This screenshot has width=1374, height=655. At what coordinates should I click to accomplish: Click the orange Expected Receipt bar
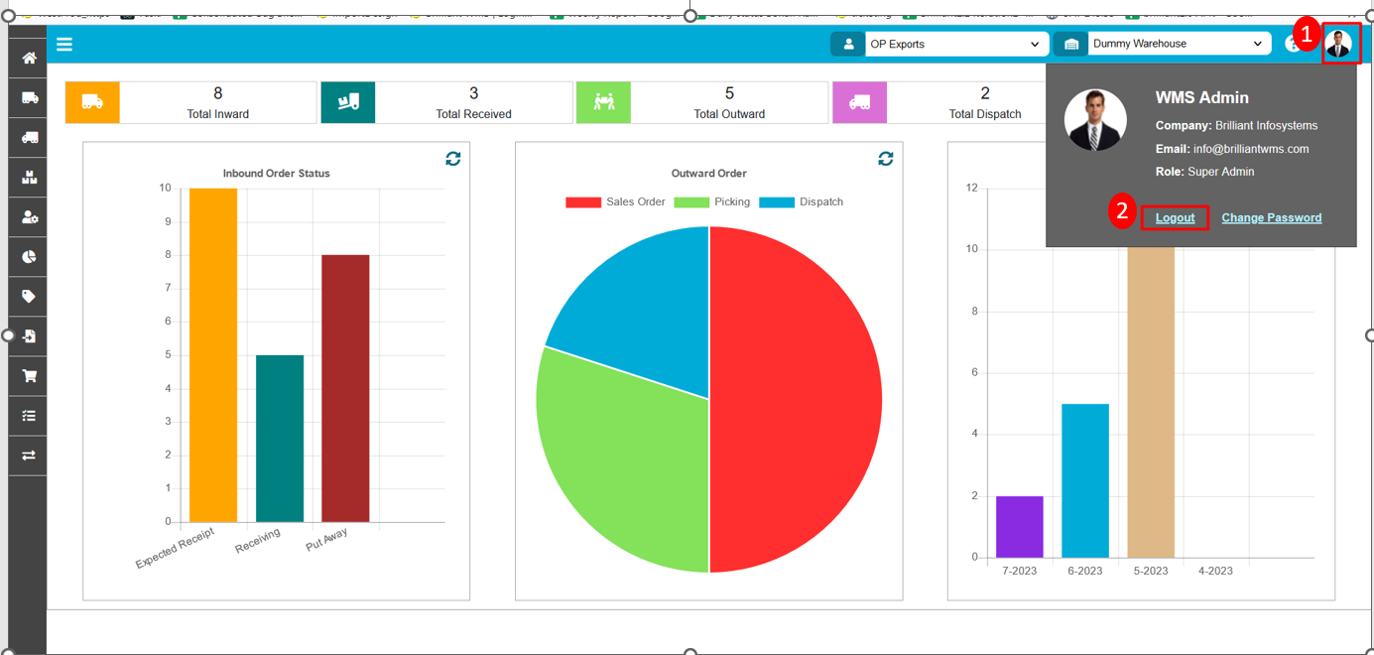coord(213,355)
